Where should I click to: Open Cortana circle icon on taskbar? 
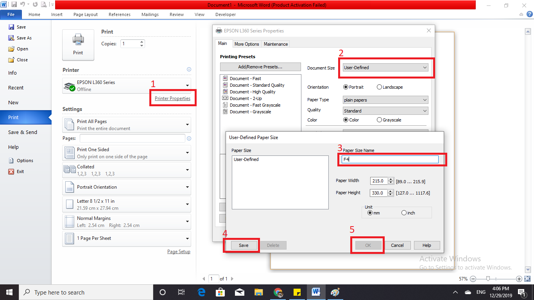click(x=163, y=292)
